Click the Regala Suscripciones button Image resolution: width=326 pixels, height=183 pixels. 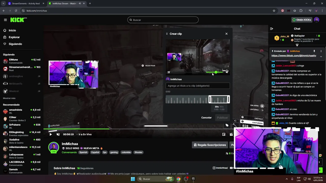(210, 145)
